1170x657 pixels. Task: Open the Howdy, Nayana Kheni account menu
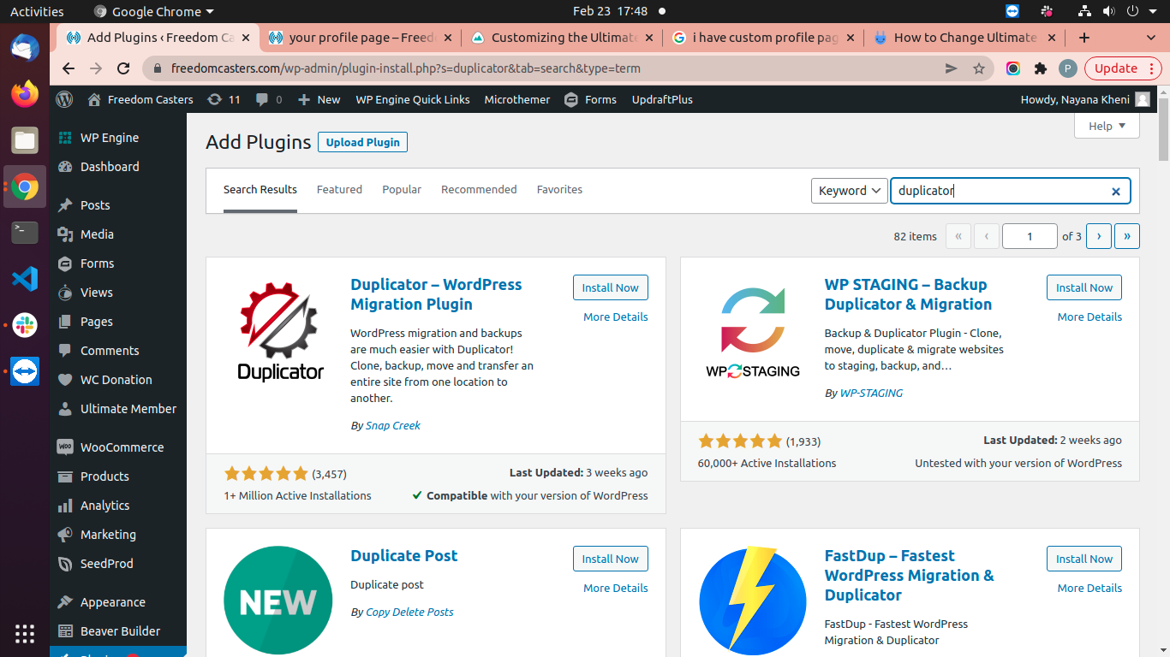[1085, 99]
